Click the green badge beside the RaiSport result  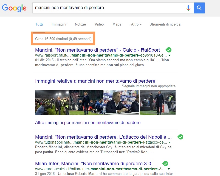pos(168,50)
